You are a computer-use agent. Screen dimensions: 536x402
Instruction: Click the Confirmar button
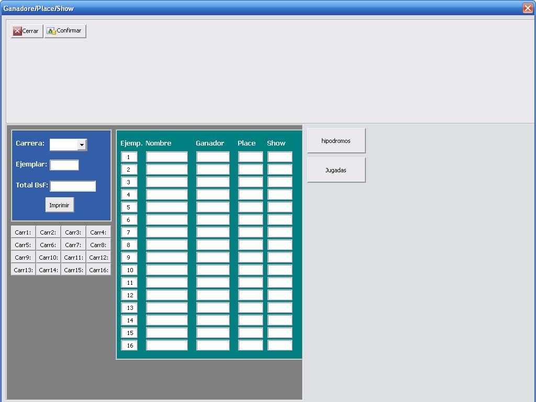coord(65,31)
